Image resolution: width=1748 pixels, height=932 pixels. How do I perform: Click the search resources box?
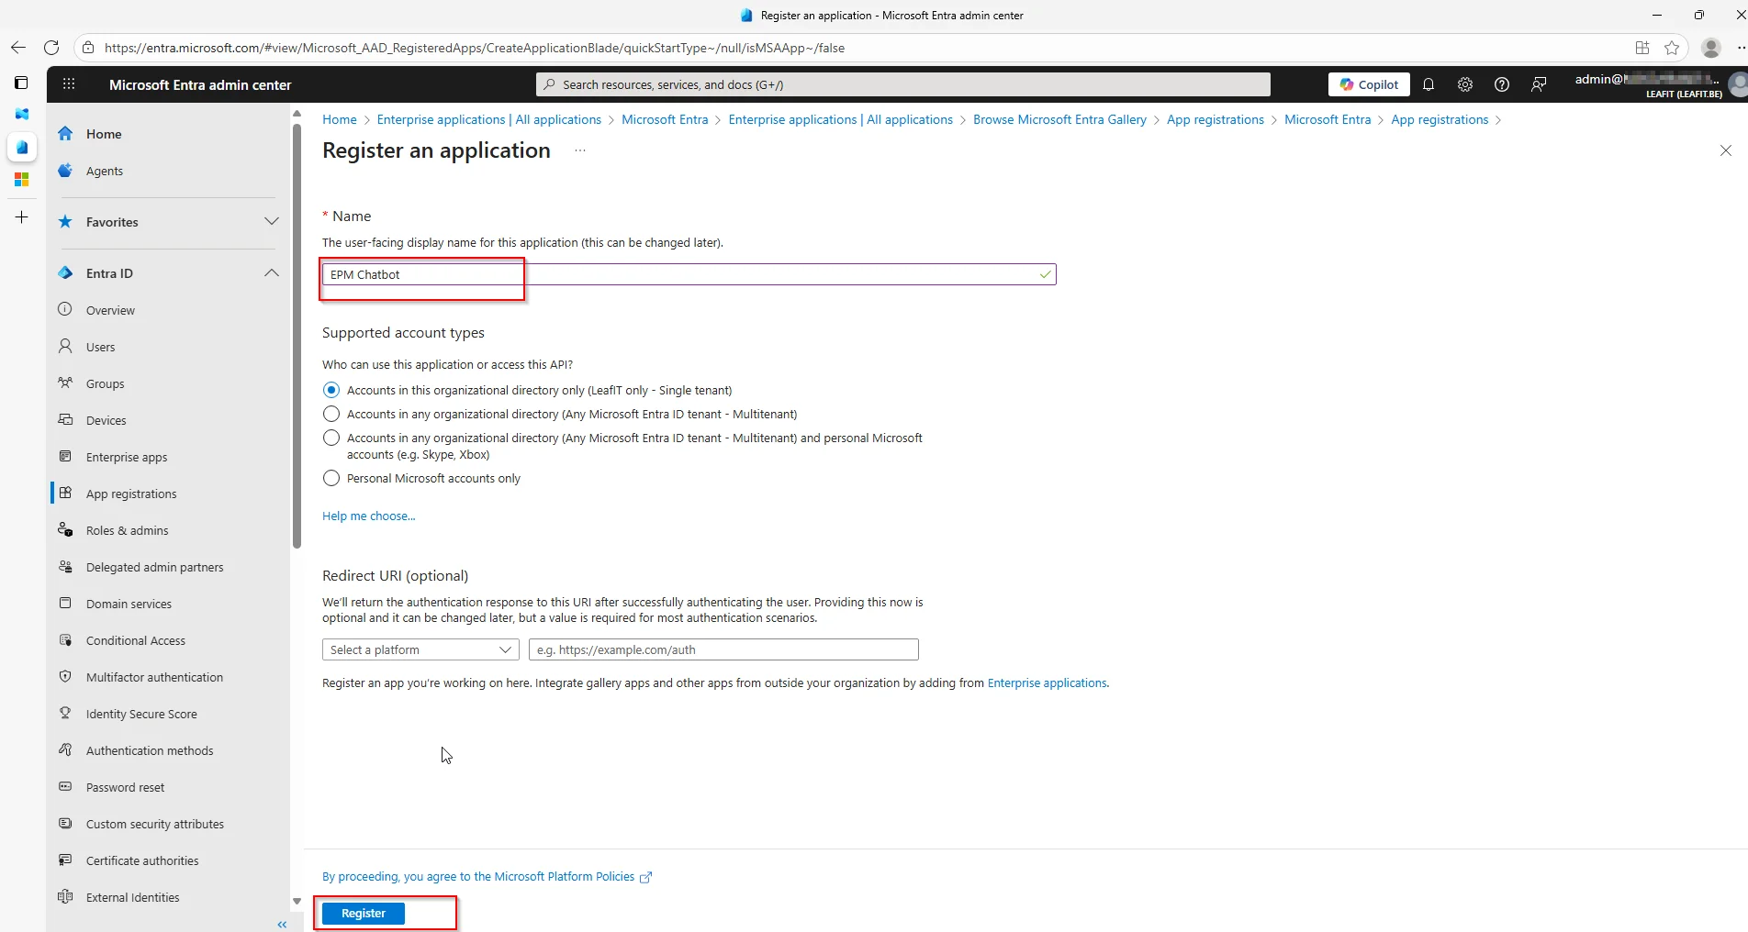tap(903, 84)
